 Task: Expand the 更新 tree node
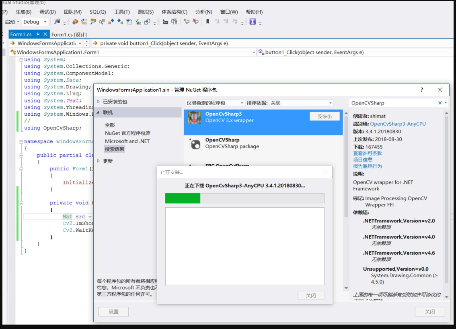click(x=98, y=161)
